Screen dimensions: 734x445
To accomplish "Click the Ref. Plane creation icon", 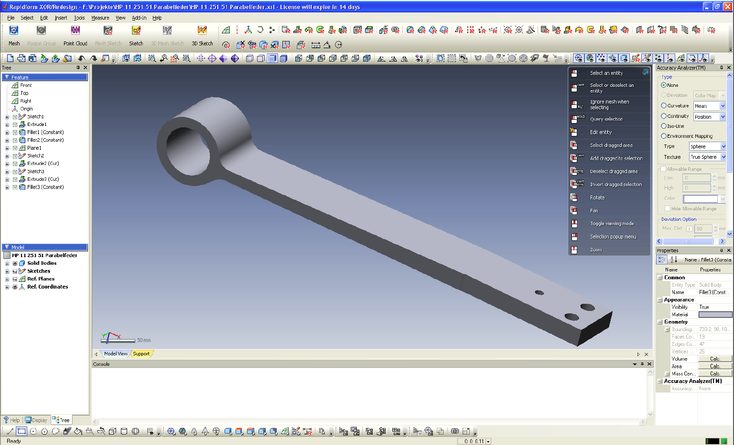I will click(226, 30).
